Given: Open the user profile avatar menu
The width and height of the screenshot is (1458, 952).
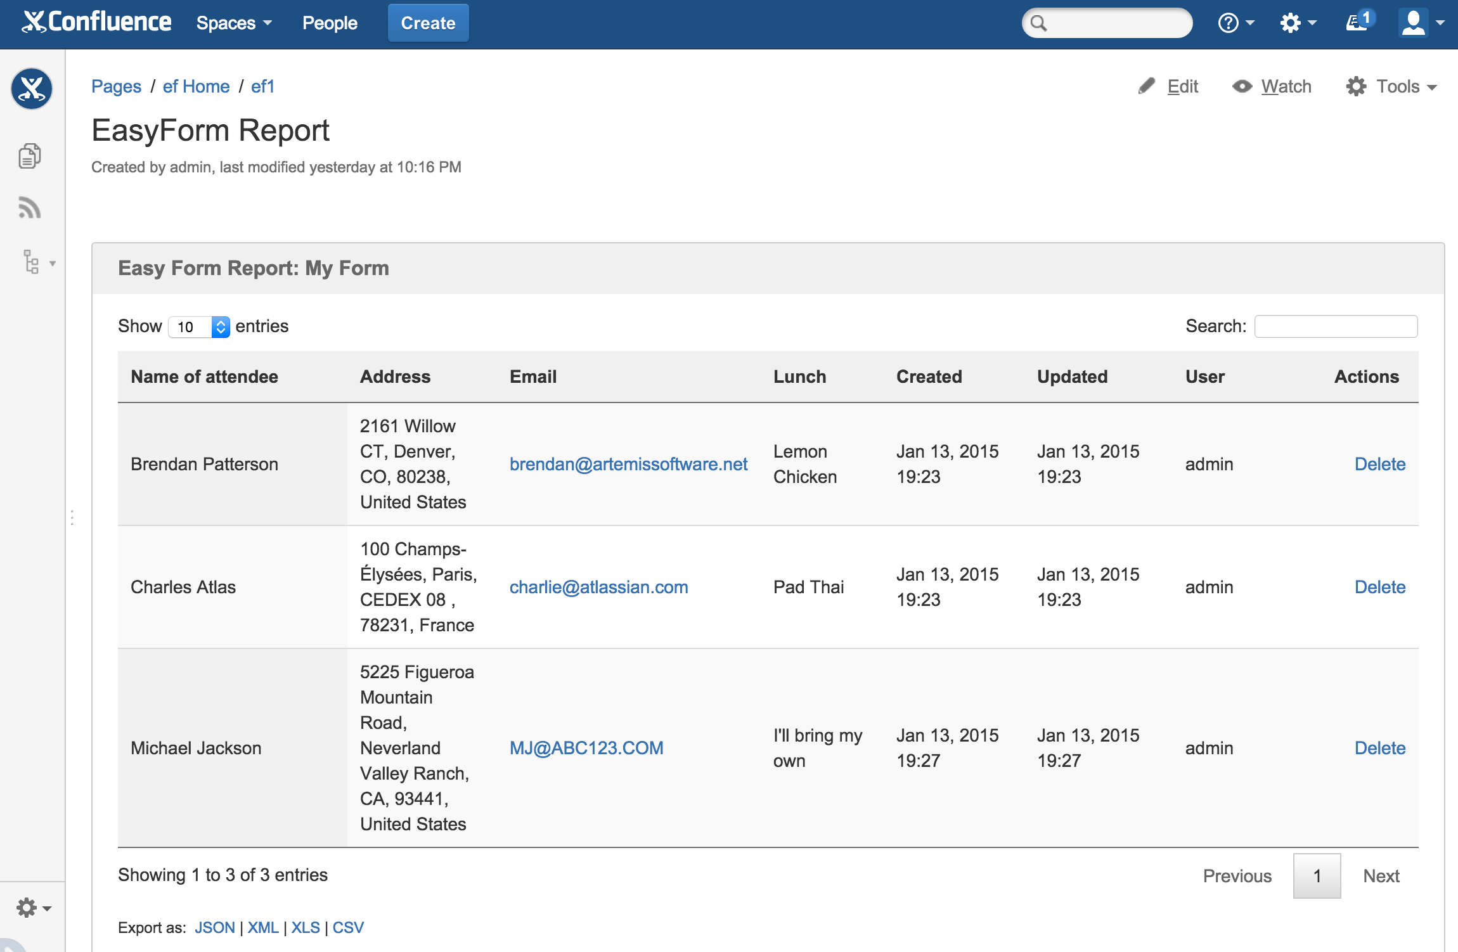Looking at the screenshot, I should pos(1421,23).
